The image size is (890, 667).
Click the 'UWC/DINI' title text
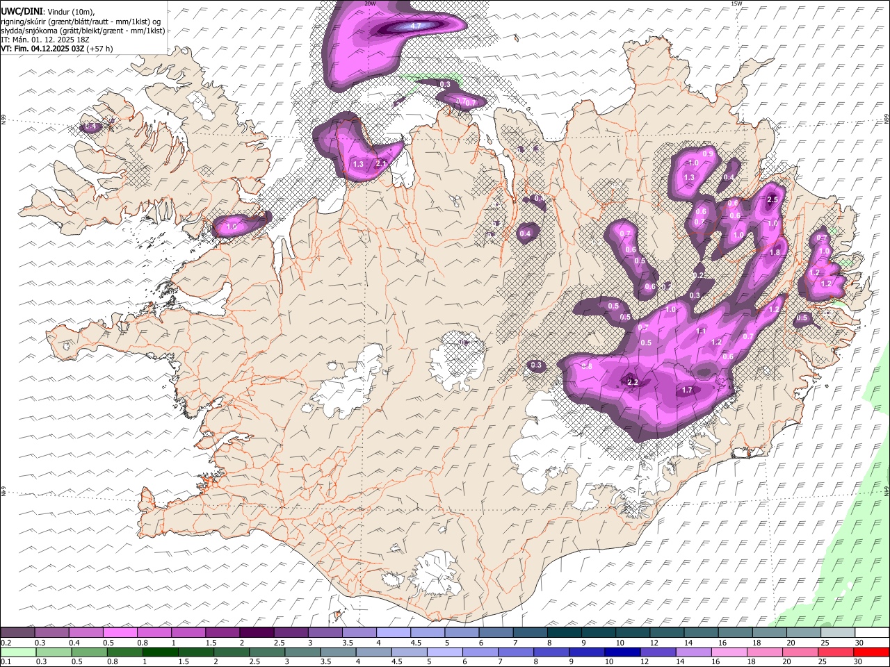click(x=22, y=11)
